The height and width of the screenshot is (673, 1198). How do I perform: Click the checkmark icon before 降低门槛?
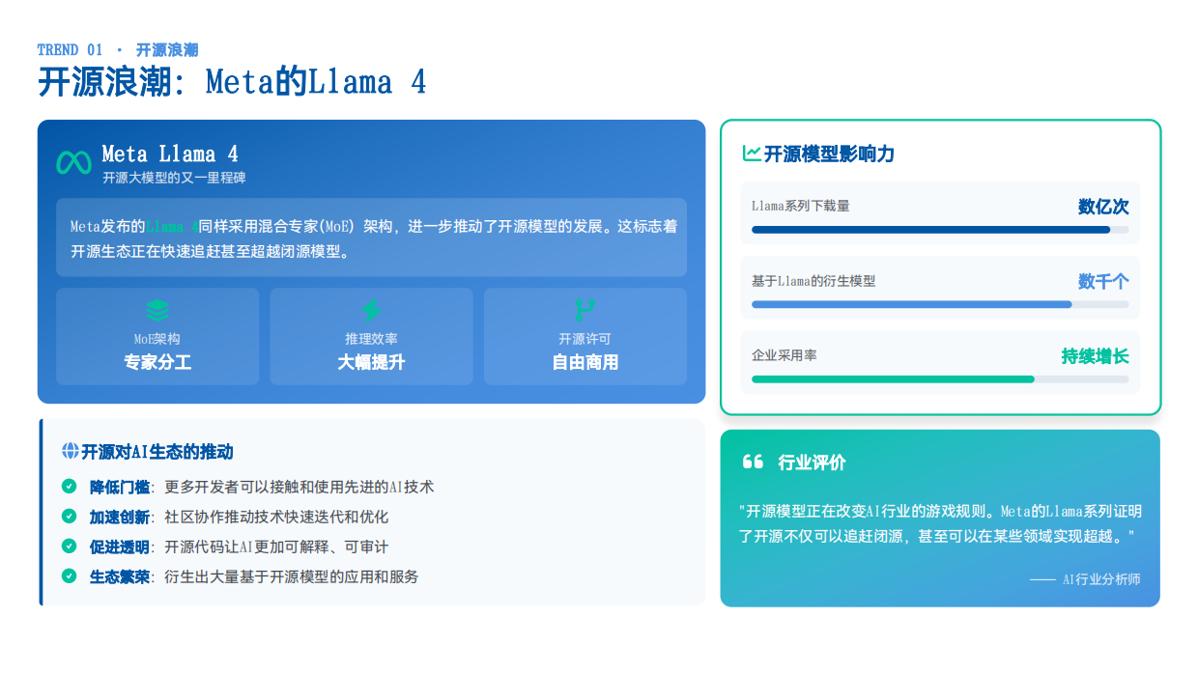tap(67, 488)
